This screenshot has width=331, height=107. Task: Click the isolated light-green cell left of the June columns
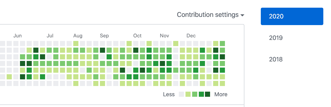[x=9, y=77]
